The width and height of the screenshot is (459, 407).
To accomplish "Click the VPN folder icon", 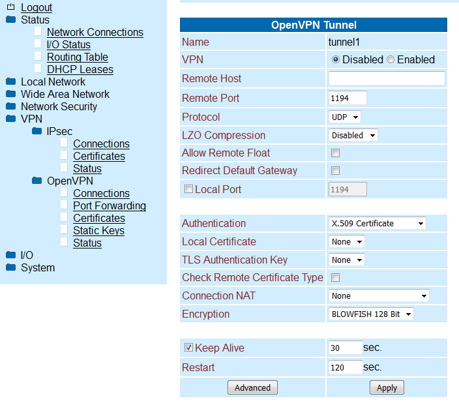I will pyautogui.click(x=11, y=119).
